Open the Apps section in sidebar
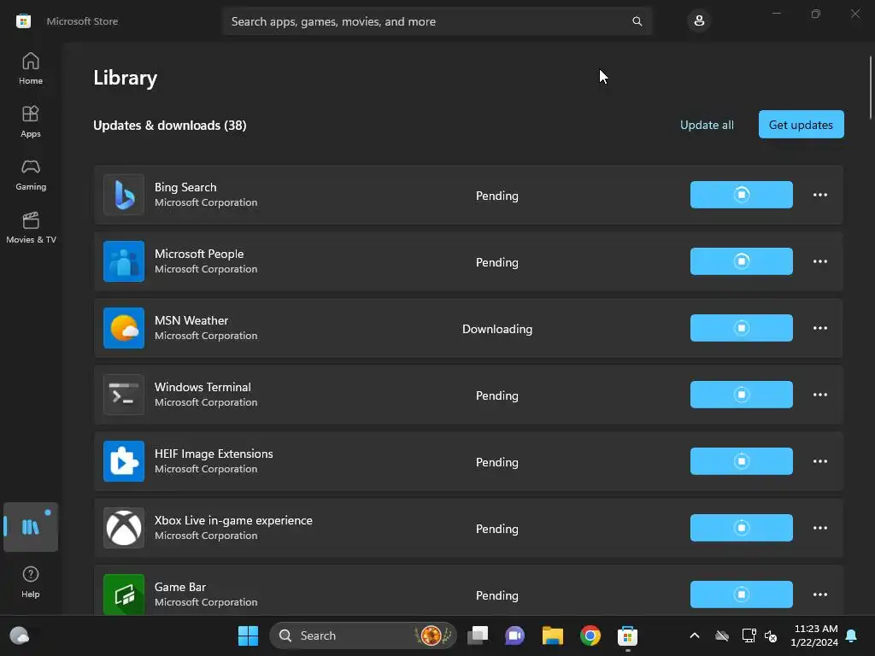875x656 pixels. 31,121
